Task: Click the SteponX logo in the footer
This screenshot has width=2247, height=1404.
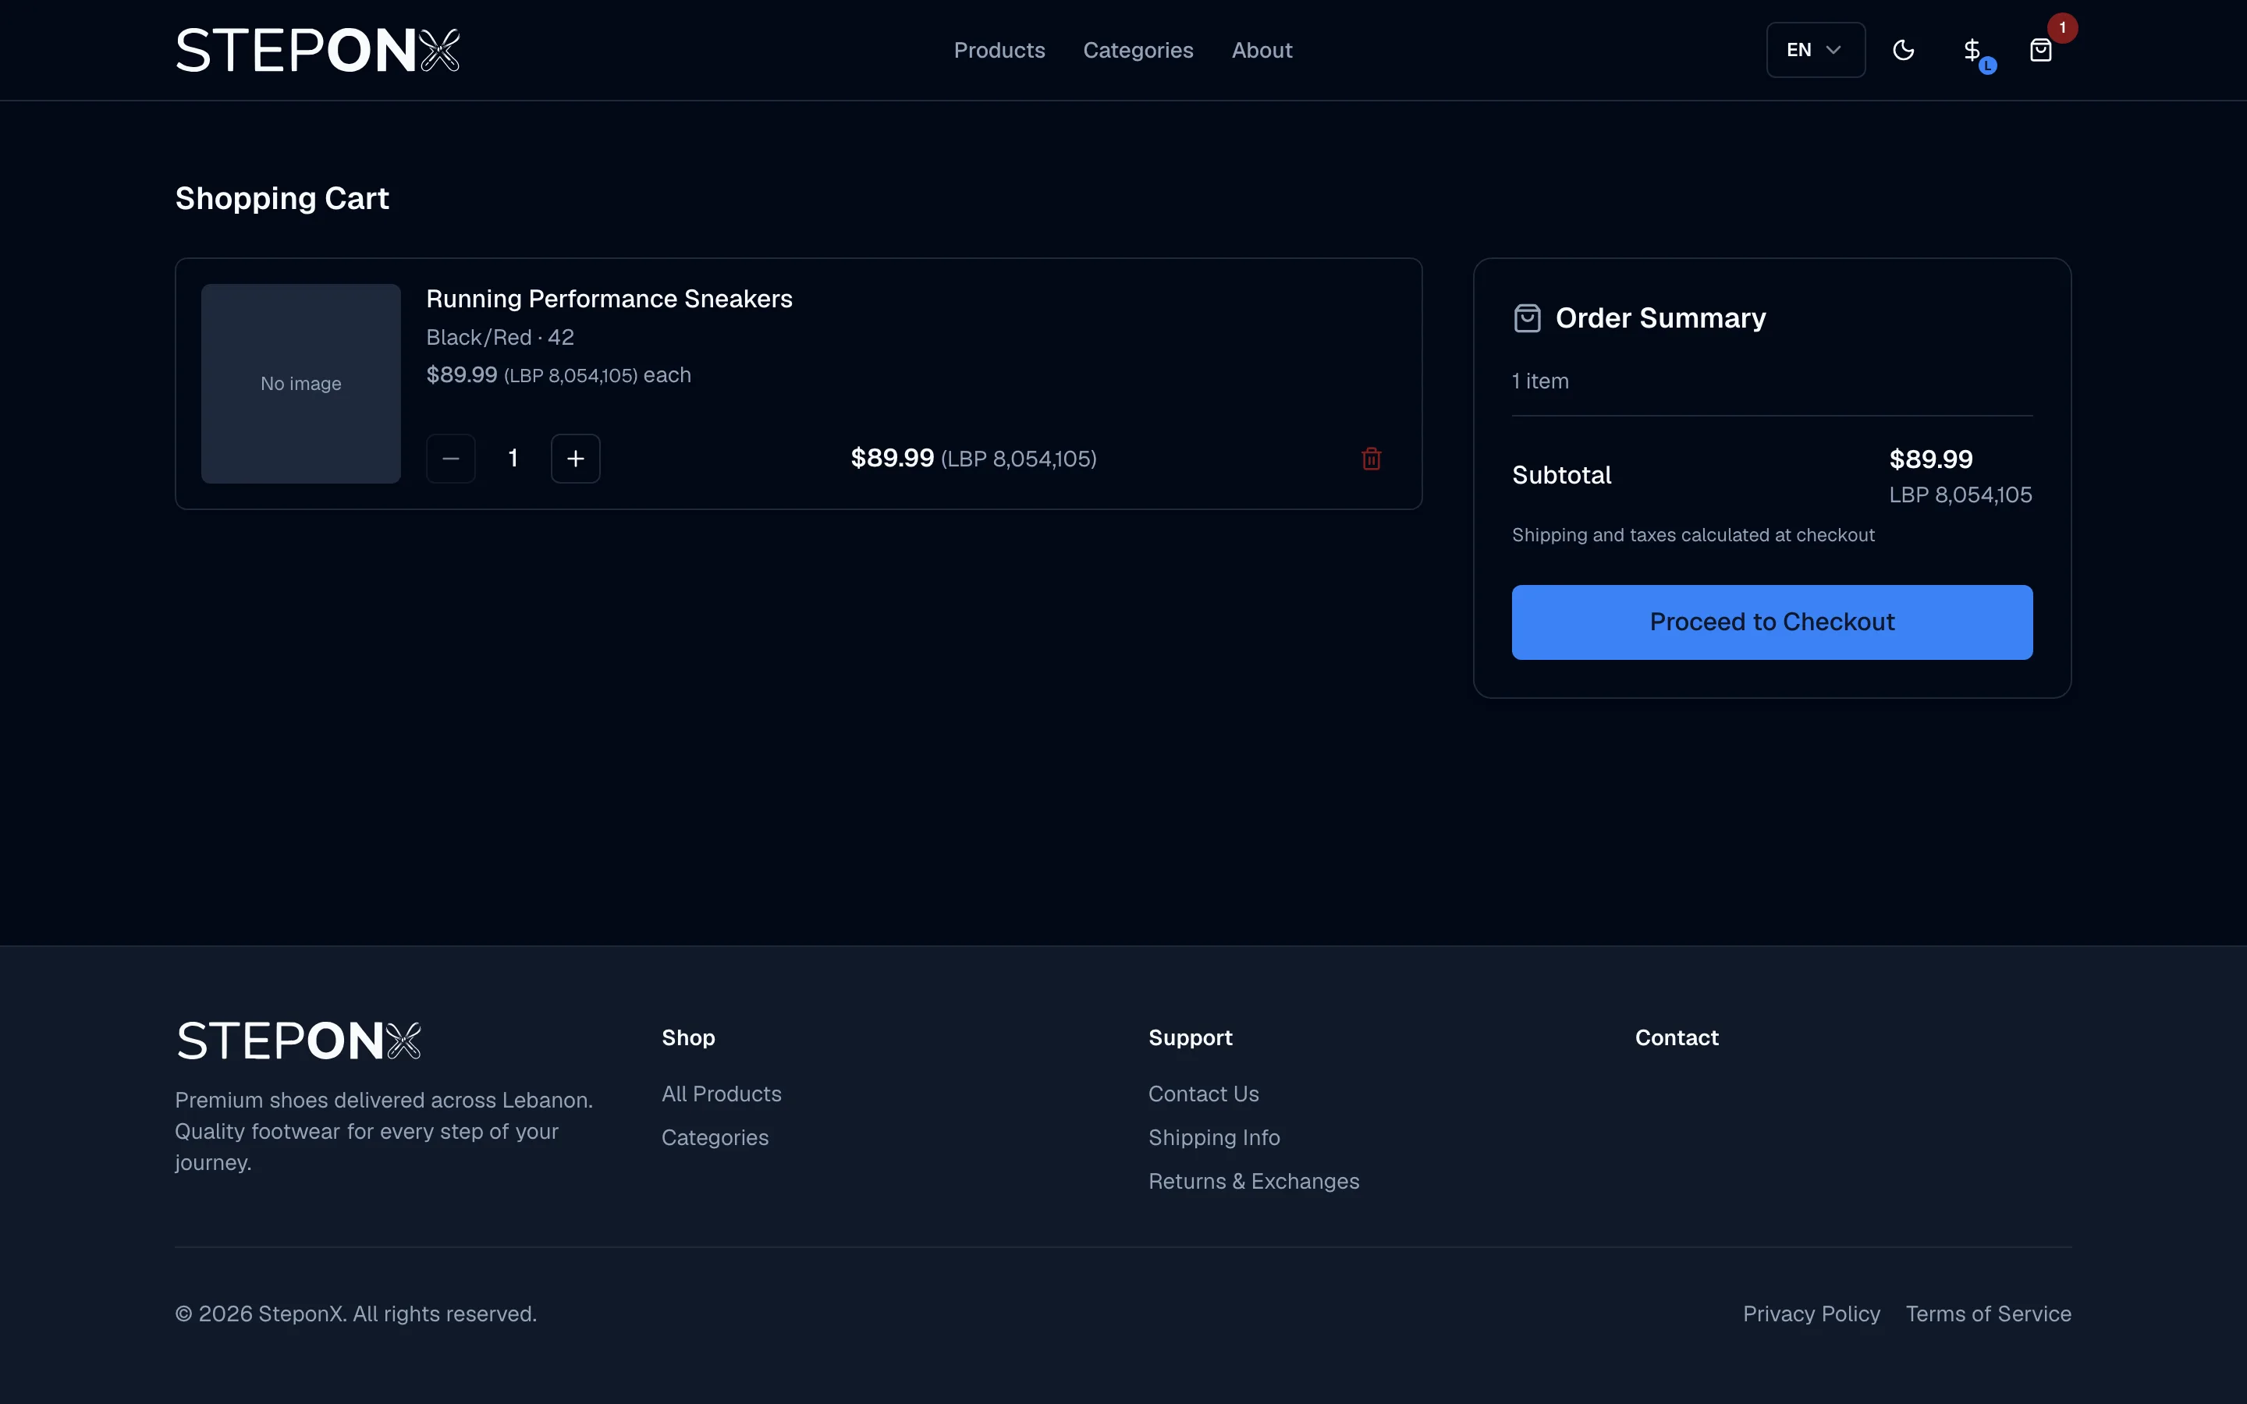Action: point(299,1040)
